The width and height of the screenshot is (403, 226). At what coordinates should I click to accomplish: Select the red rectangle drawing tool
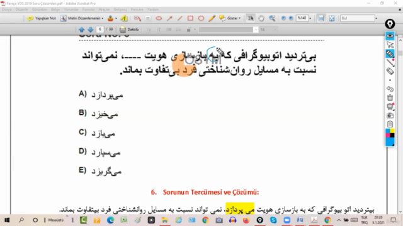[190, 18]
